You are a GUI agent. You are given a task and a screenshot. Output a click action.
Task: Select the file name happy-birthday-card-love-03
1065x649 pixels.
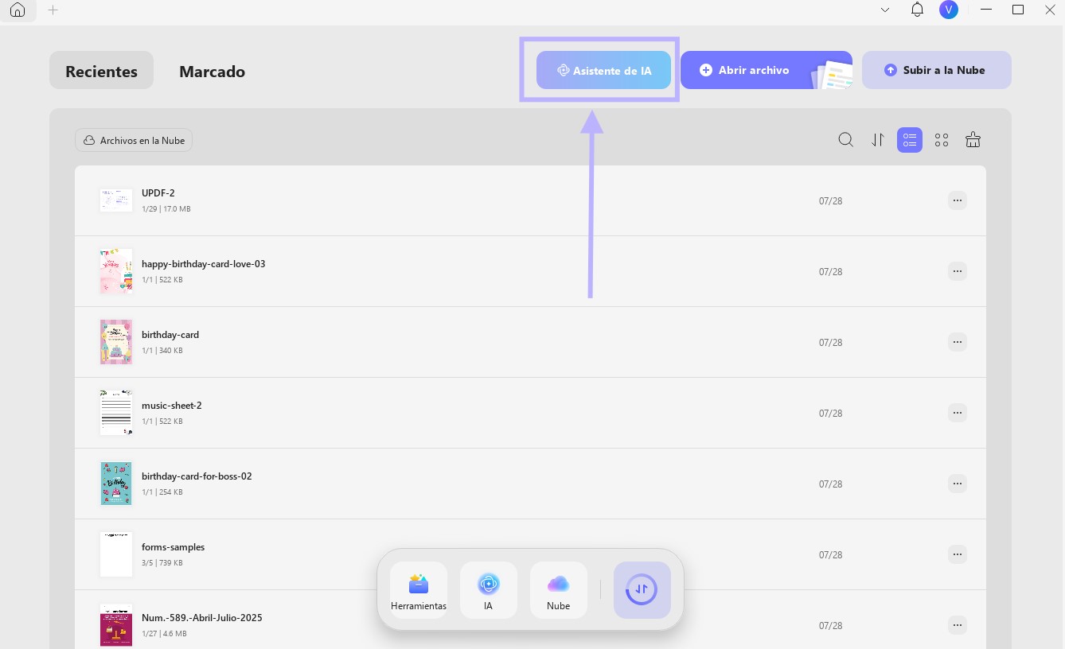coord(204,264)
